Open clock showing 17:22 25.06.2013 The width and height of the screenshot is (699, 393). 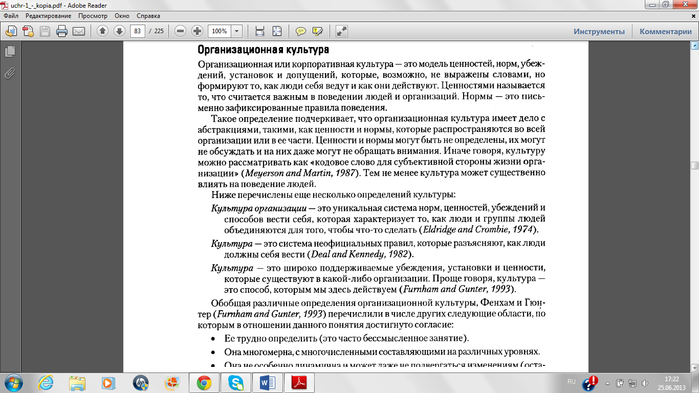(x=671, y=383)
